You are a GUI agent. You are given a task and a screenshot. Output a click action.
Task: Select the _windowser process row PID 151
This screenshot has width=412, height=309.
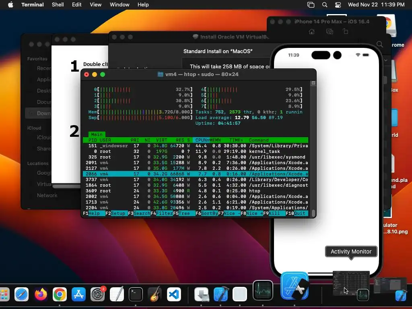[196, 146]
